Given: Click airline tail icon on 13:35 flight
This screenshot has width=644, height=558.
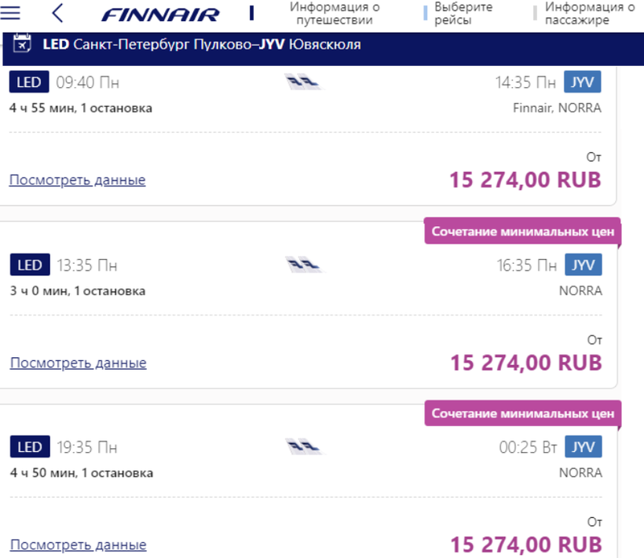Looking at the screenshot, I should [304, 265].
